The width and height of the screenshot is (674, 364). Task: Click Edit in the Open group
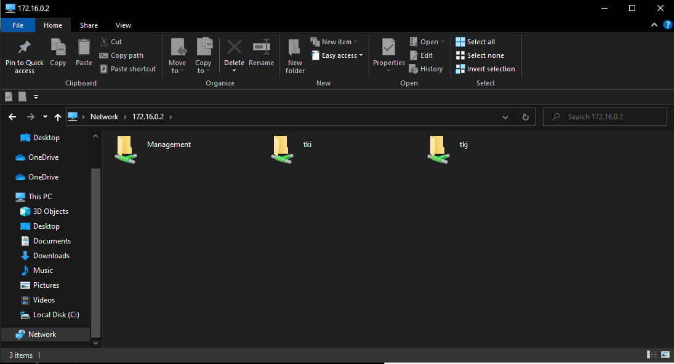point(421,55)
